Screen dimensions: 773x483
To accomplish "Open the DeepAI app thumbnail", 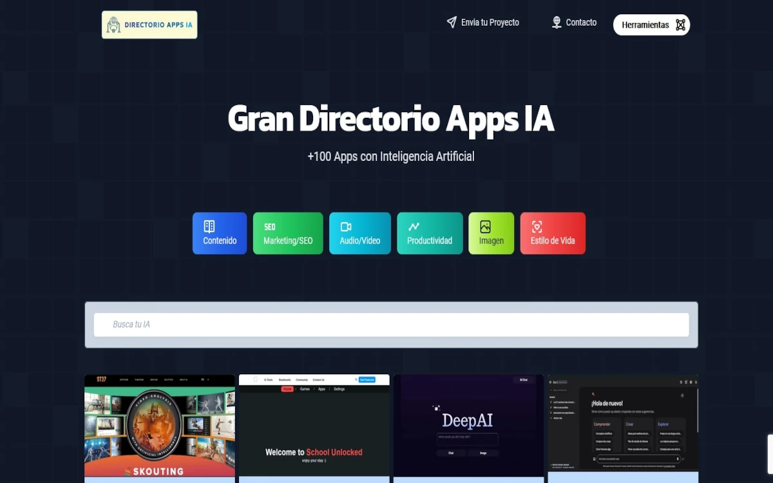I will 468,426.
